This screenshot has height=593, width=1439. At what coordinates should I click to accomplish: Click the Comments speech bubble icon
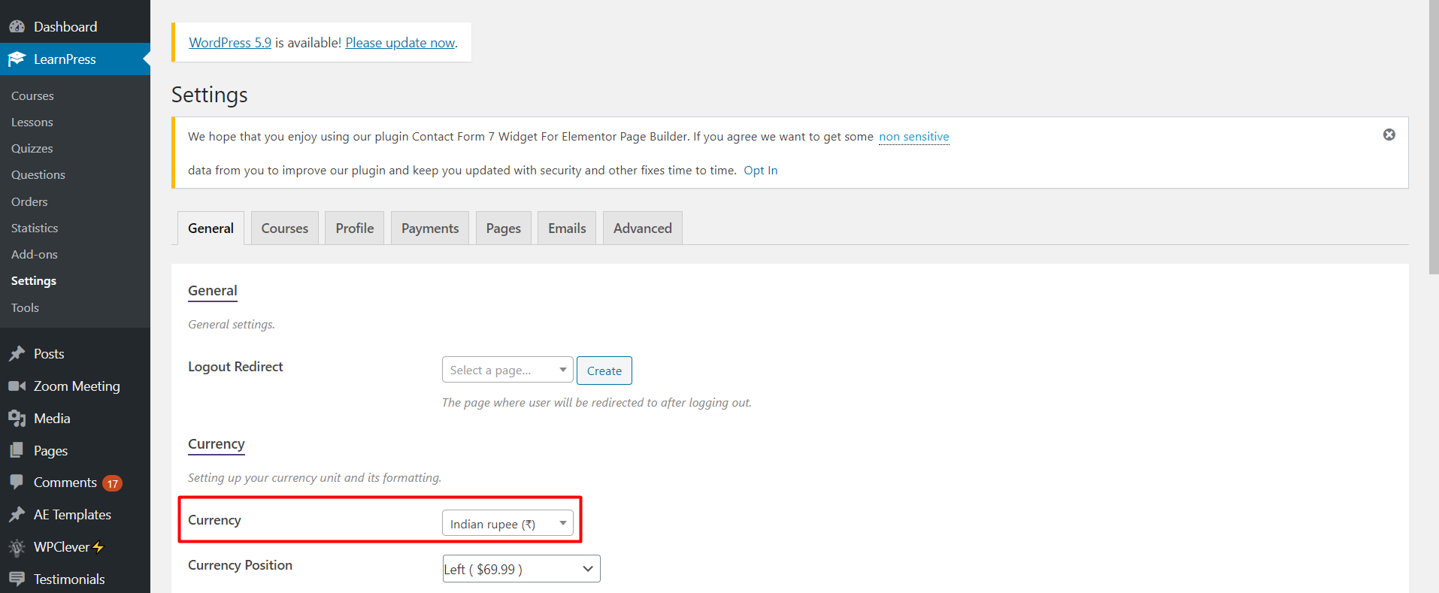click(17, 483)
